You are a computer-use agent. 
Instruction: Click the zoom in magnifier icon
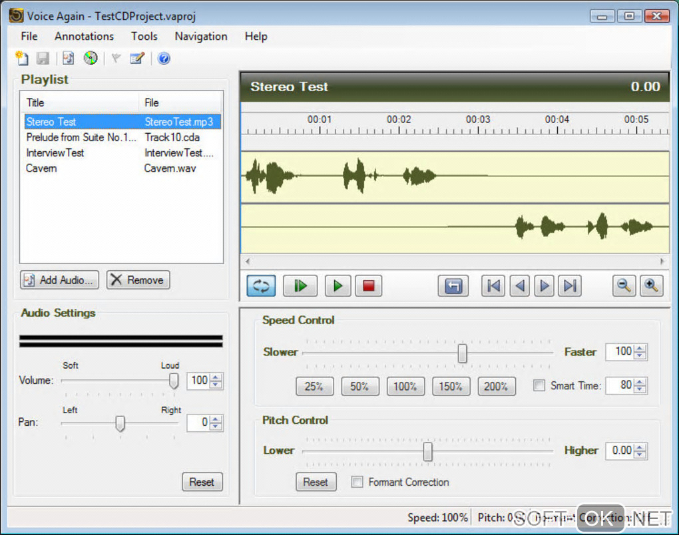(651, 286)
